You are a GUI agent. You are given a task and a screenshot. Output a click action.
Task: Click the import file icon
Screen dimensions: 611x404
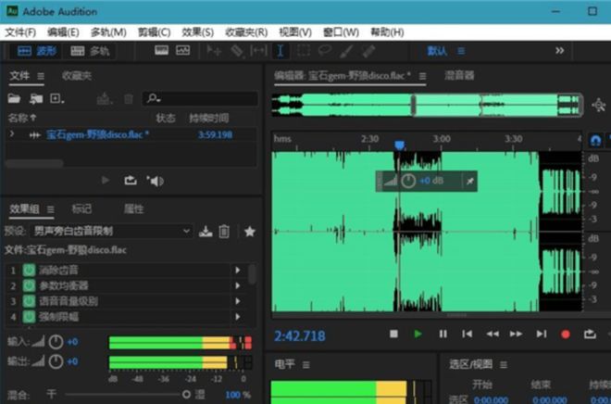point(36,98)
